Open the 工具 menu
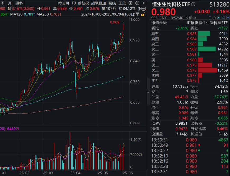The height and width of the screenshot is (176, 230). 122,3
